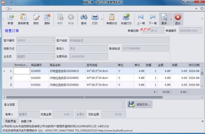The width and height of the screenshot is (205, 134).
Task: Click the application logo in title bar
Action: (x=3, y=2)
